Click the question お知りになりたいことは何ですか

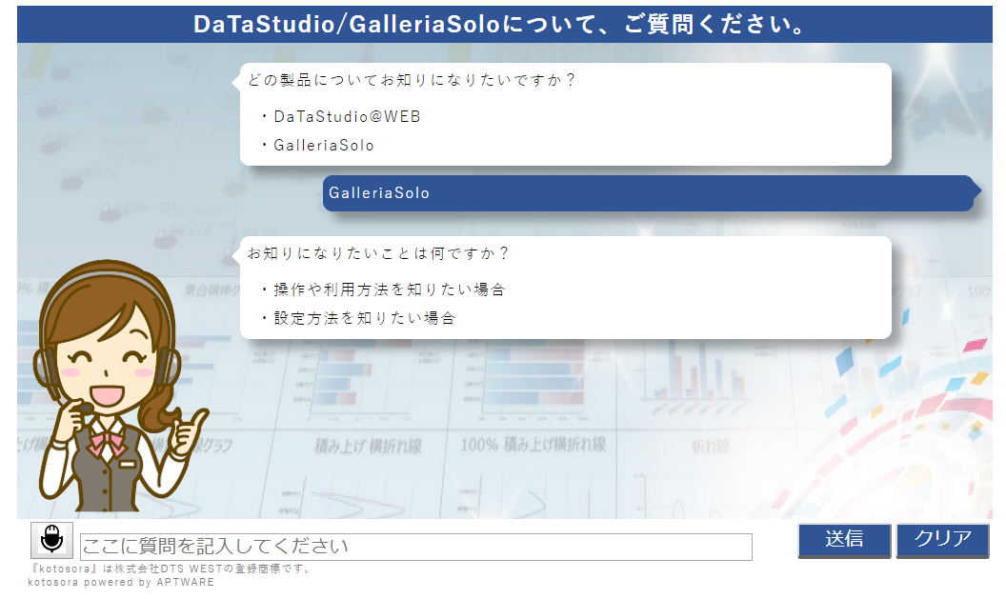pos(378,253)
